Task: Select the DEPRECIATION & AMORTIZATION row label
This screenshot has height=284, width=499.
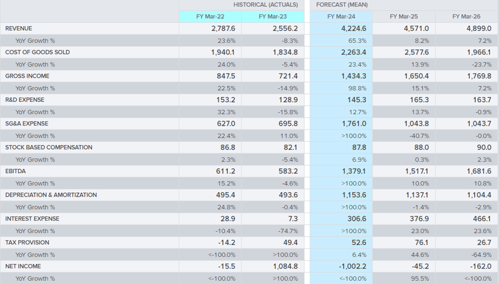Action: coord(51,195)
